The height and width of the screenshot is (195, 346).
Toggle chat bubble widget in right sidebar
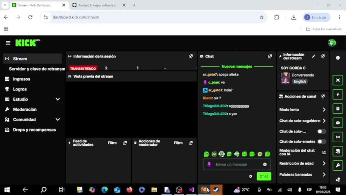tap(338, 123)
